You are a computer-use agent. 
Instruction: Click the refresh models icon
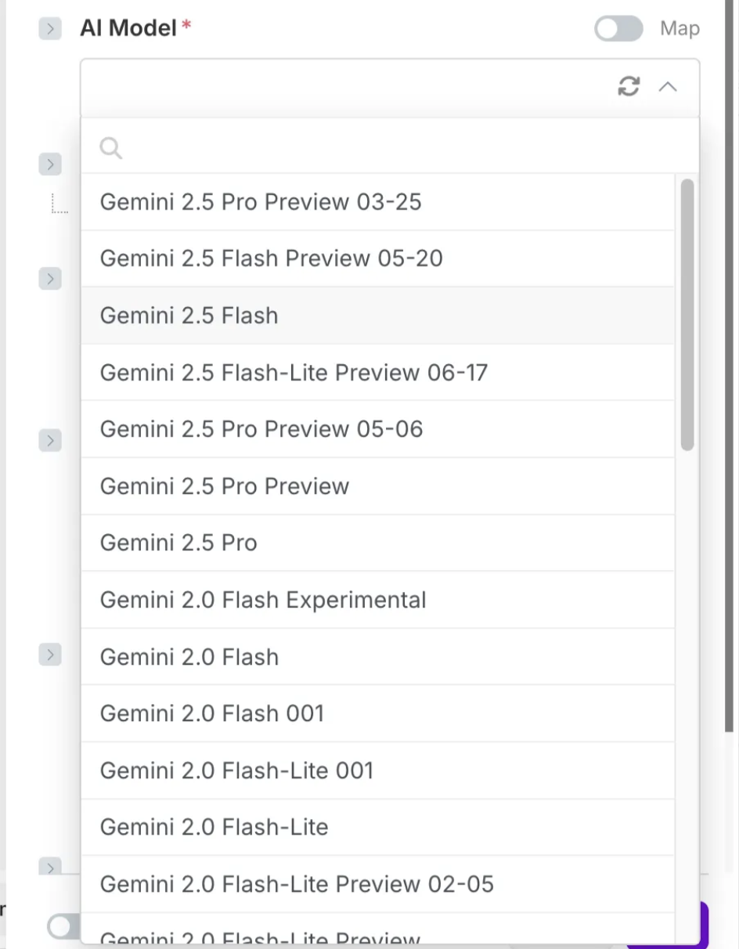[629, 86]
